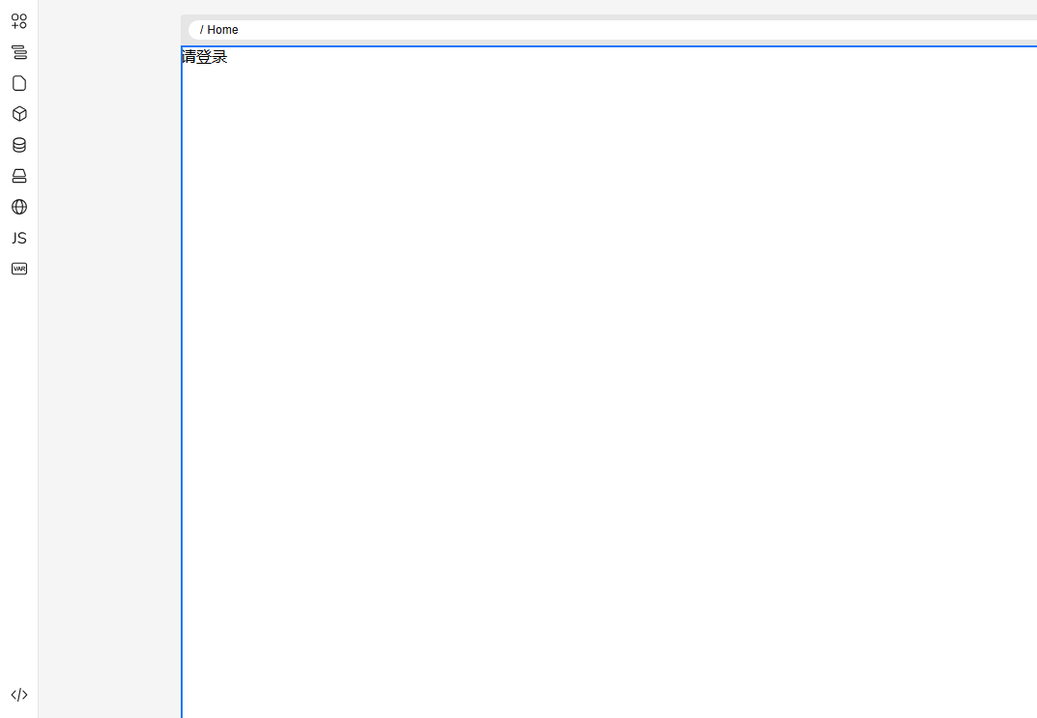Click the blue top border of canvas

pos(609,45)
